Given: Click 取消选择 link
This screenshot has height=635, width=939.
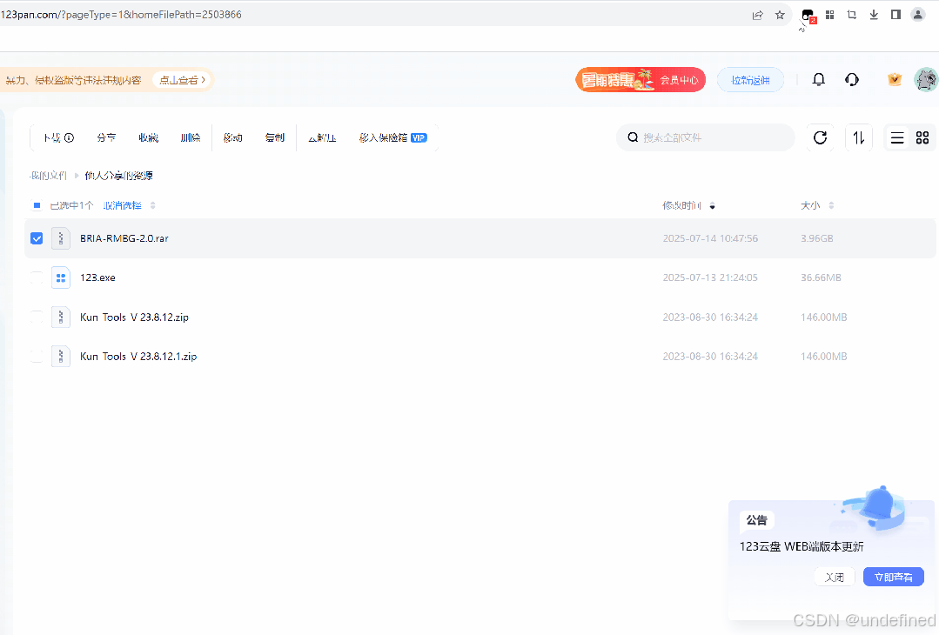Looking at the screenshot, I should 122,205.
